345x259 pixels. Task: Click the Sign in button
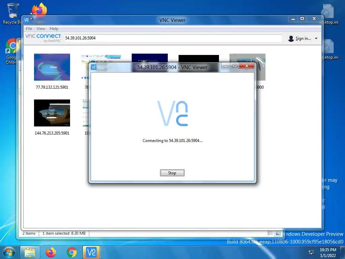point(303,38)
